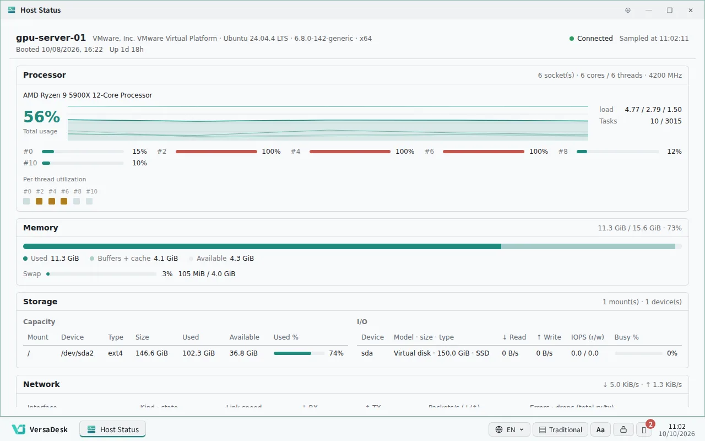This screenshot has height=441, width=705.
Task: Click the IOPS (r/w) column header
Action: point(588,337)
